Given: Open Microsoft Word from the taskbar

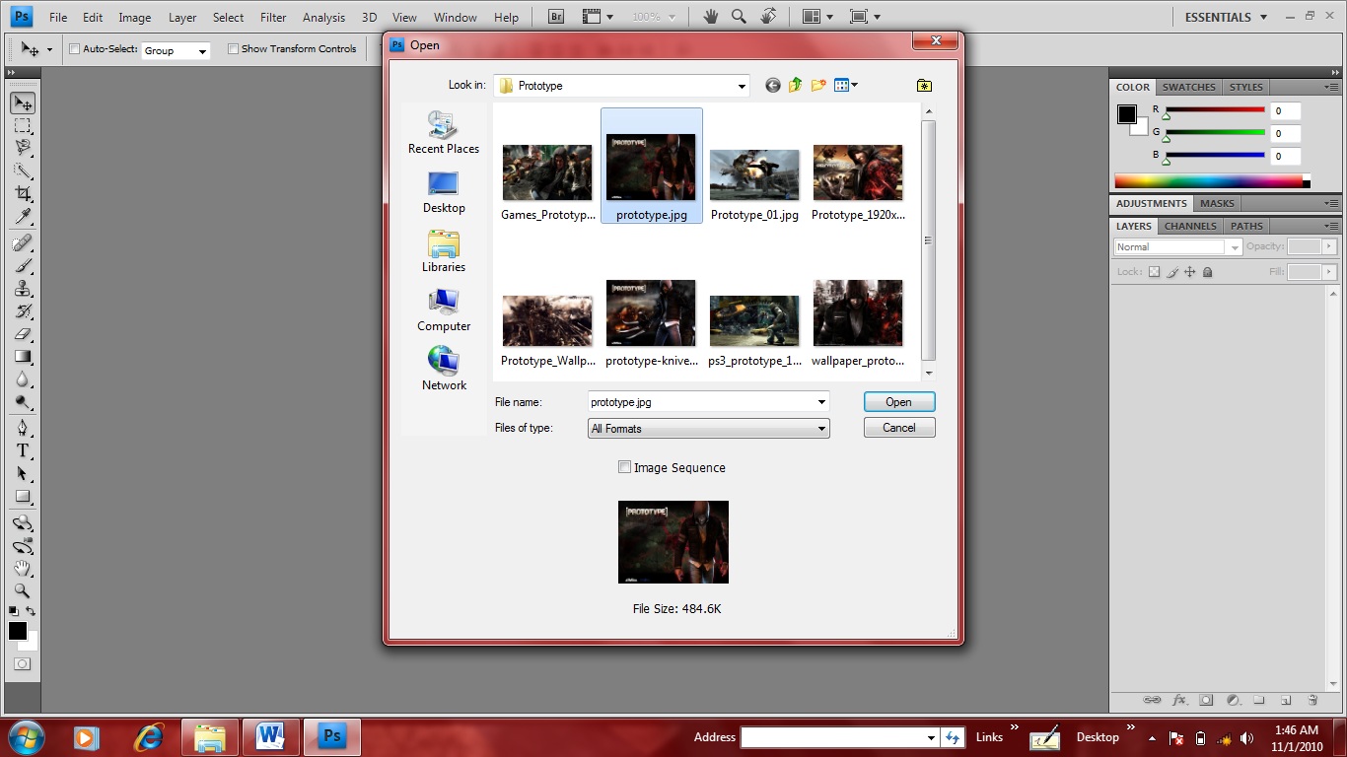Looking at the screenshot, I should pos(270,737).
